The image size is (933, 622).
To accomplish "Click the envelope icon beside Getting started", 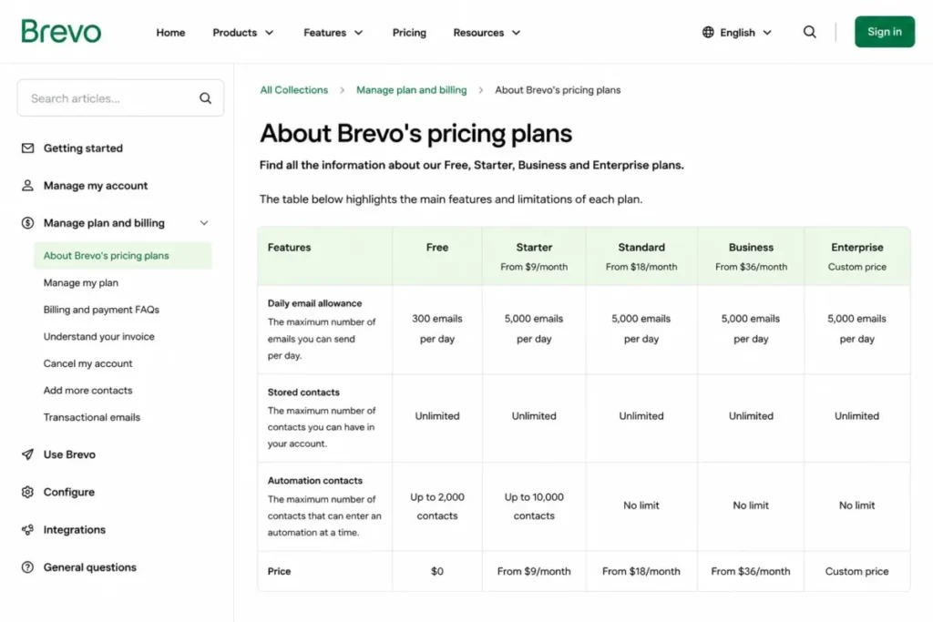I will point(27,148).
